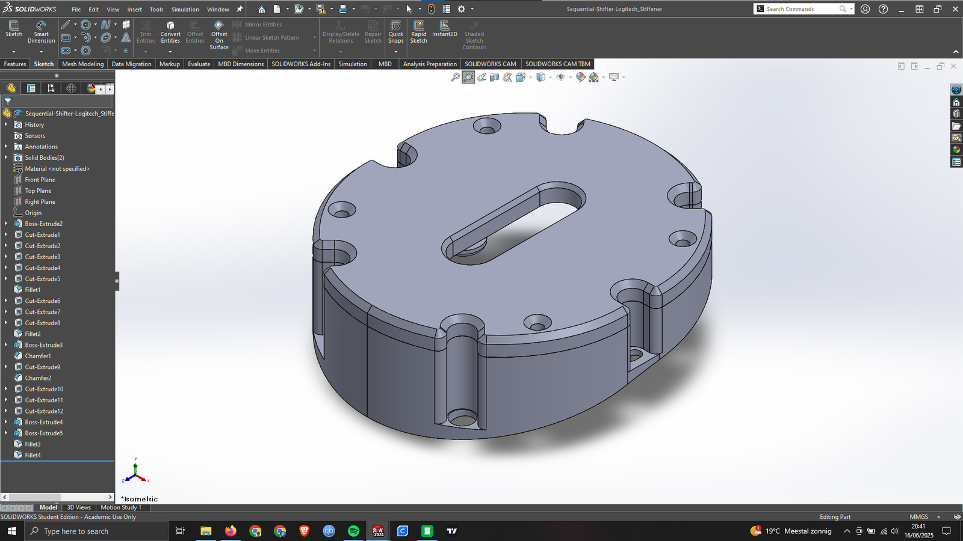
Task: Open the ConfigurationManager tab icon
Action: point(51,88)
